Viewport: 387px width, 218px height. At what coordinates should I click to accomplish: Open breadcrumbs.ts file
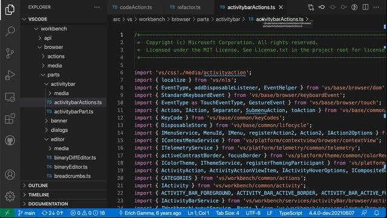[63, 176]
